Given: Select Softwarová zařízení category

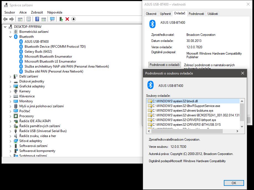Looking at the screenshot, I should tap(33, 146).
